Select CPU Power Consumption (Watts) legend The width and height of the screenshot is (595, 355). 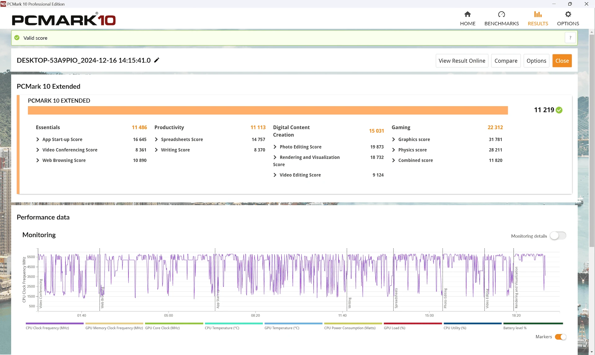coord(353,326)
